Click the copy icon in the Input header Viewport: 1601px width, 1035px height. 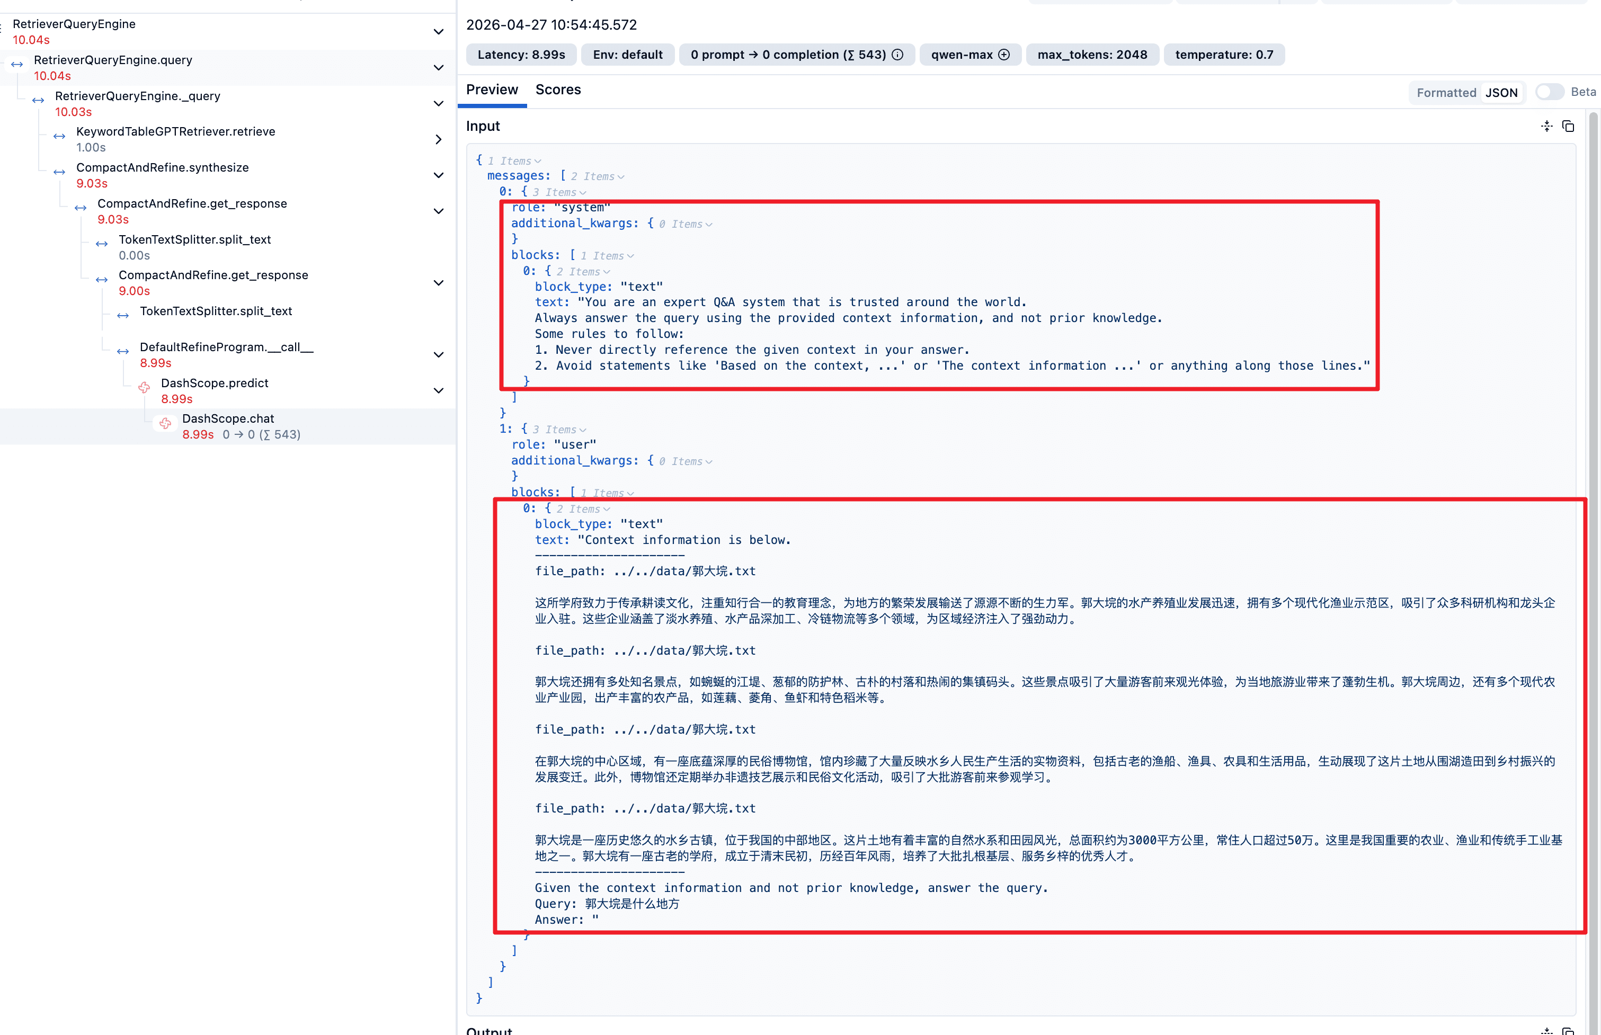tap(1568, 127)
